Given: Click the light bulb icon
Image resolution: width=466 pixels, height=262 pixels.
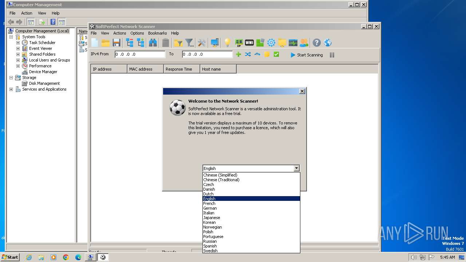Looking at the screenshot, I should [x=228, y=43].
